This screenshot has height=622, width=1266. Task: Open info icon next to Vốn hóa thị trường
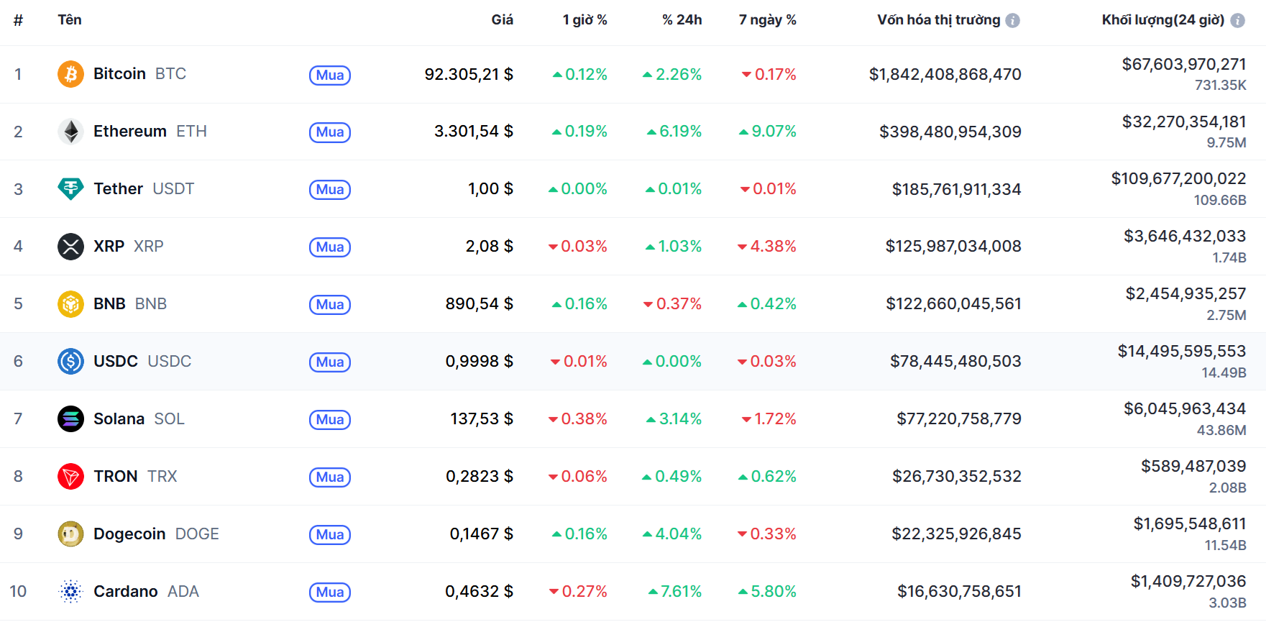click(x=1012, y=21)
